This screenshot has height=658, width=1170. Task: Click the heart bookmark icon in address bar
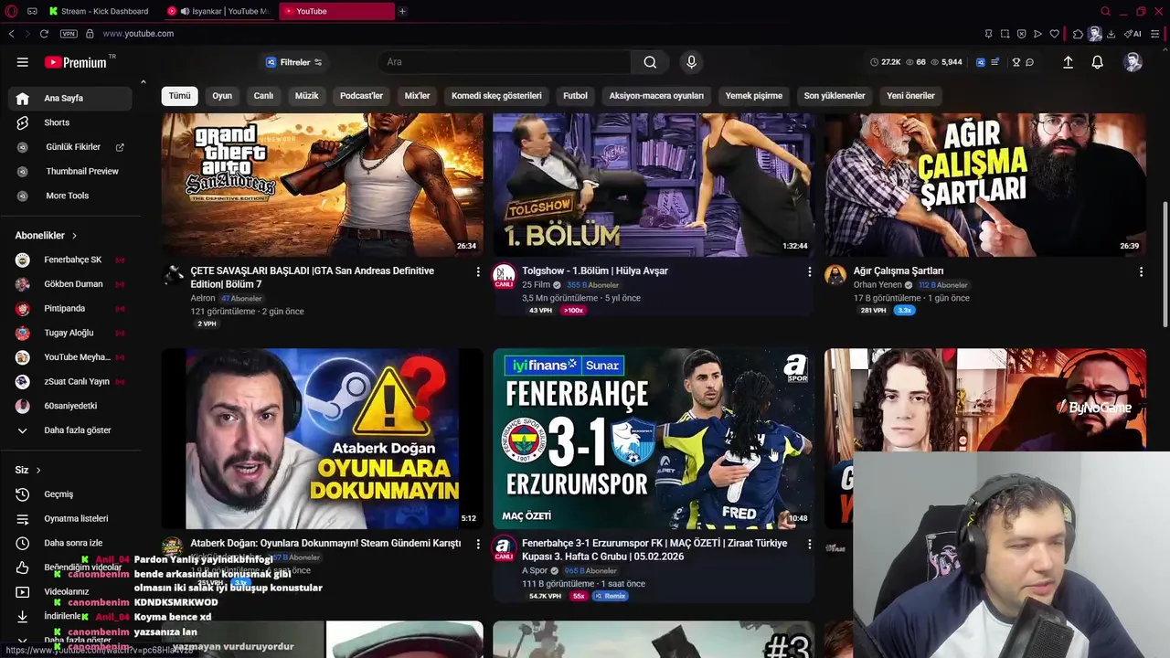click(x=1054, y=34)
